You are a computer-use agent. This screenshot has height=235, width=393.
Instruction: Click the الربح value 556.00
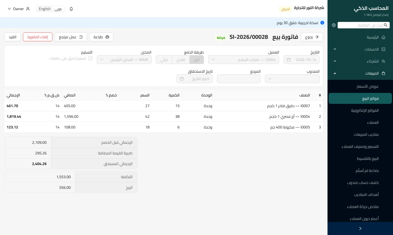65,187
